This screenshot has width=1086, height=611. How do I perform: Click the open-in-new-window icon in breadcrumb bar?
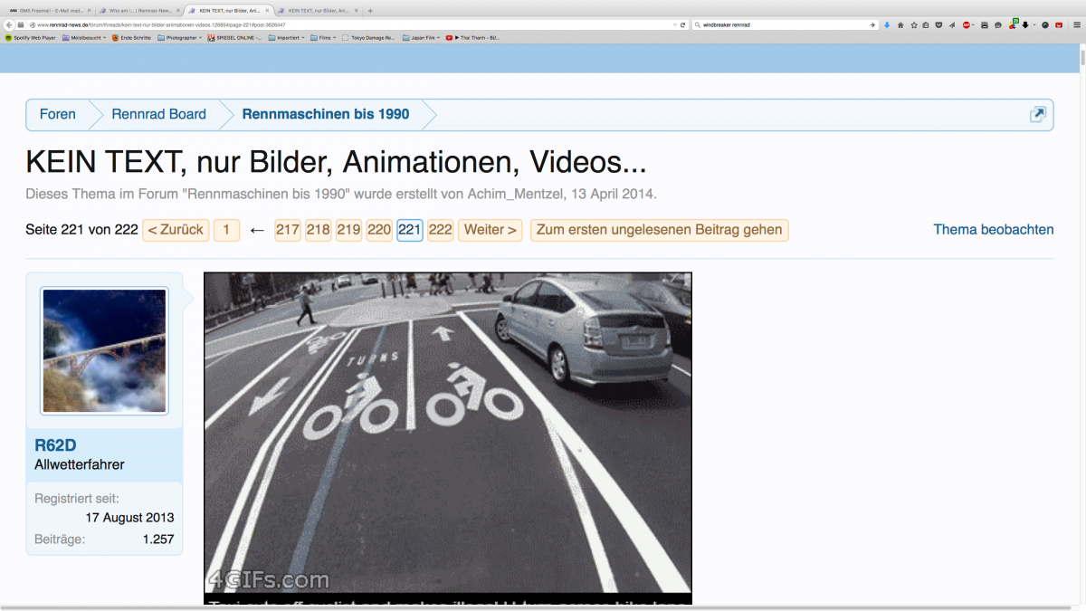point(1037,114)
